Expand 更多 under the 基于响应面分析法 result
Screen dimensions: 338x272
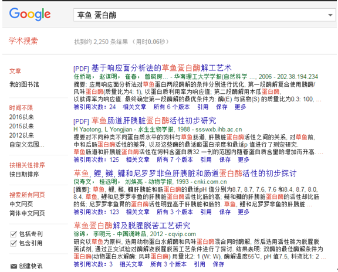pyautogui.click(x=241, y=107)
